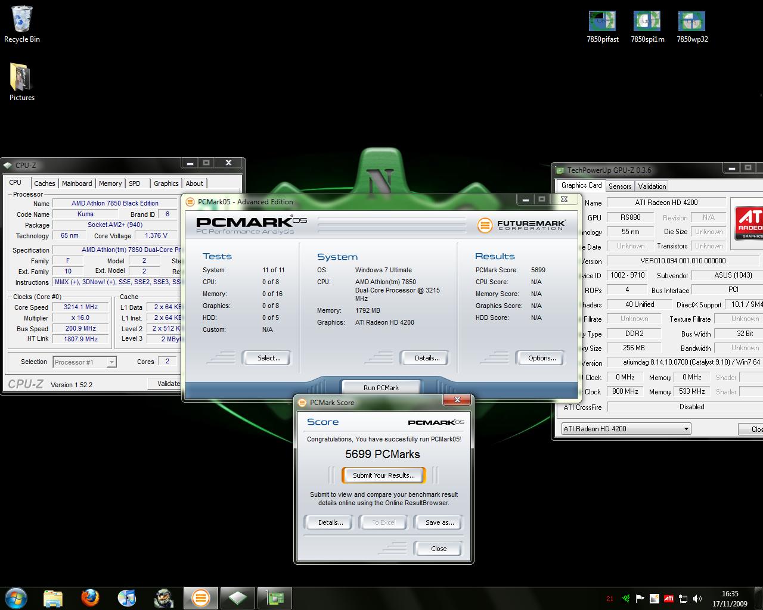The width and height of the screenshot is (763, 610).
Task: Open the network tray icon
Action: pyautogui.click(x=683, y=599)
